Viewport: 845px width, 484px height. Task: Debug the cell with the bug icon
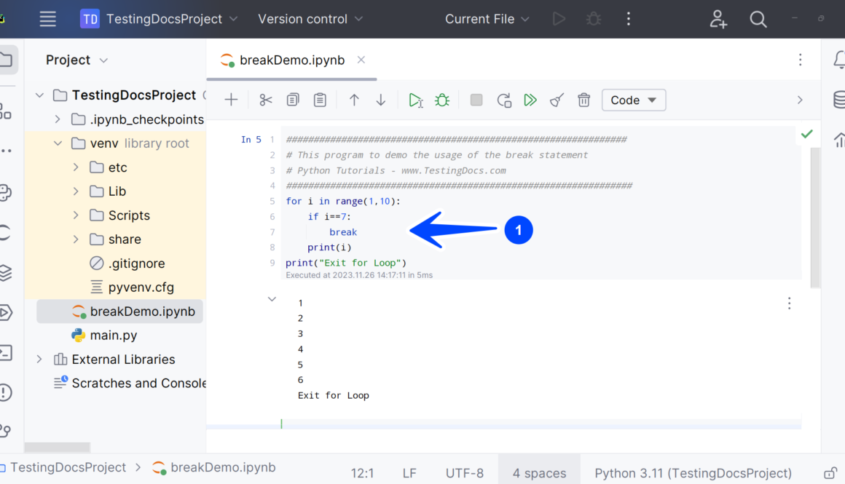[x=442, y=100]
